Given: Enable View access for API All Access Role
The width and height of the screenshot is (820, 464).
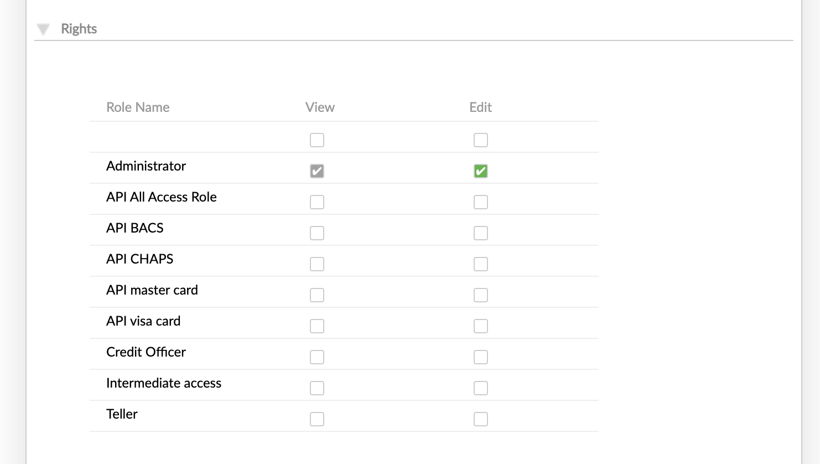Looking at the screenshot, I should click(x=317, y=202).
